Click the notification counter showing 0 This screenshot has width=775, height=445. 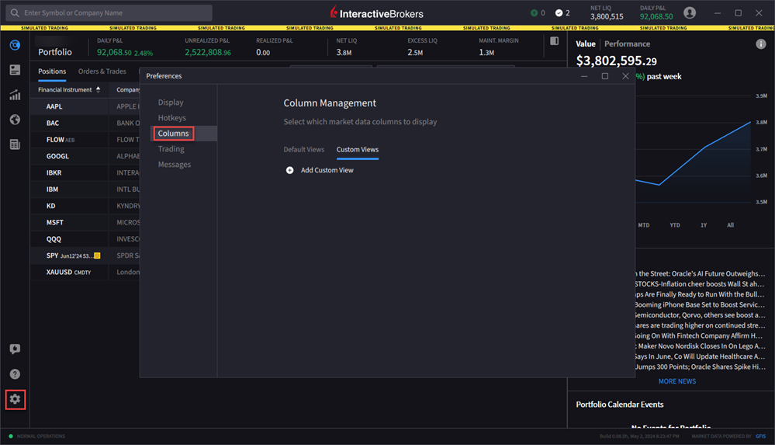click(538, 13)
